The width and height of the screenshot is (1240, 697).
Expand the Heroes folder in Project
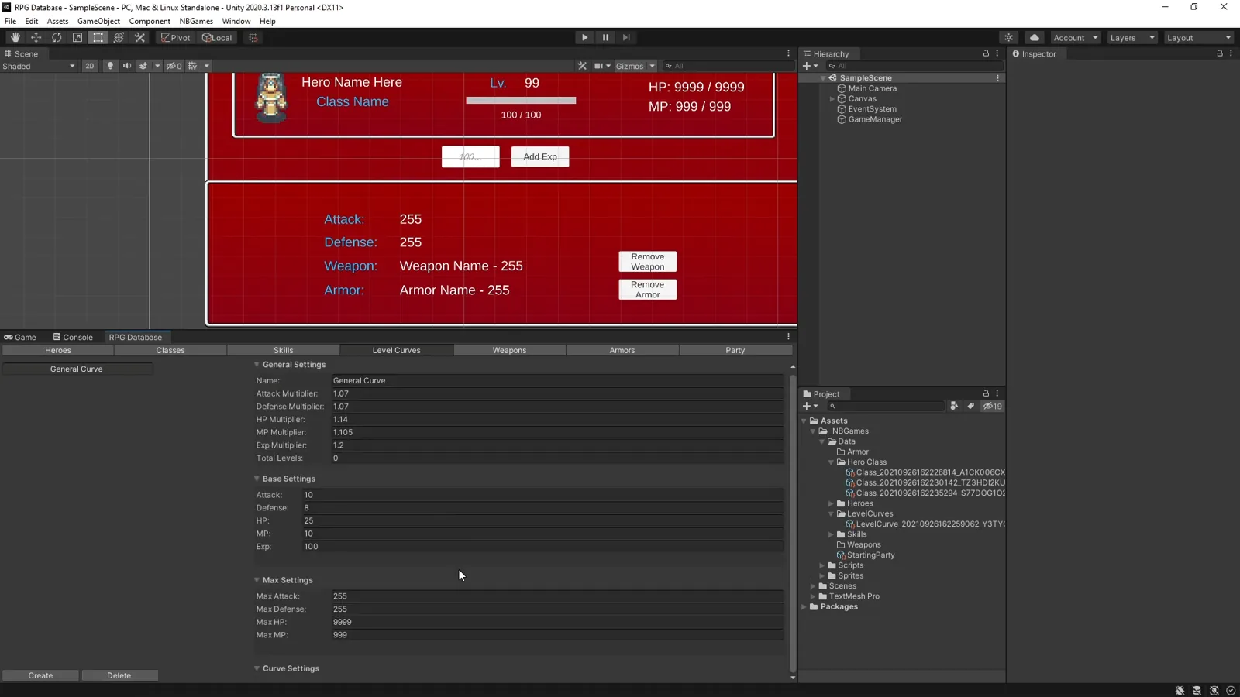pos(831,503)
